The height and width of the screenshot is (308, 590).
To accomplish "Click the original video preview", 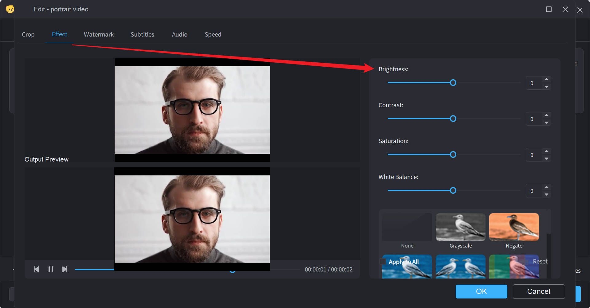I will [192, 110].
